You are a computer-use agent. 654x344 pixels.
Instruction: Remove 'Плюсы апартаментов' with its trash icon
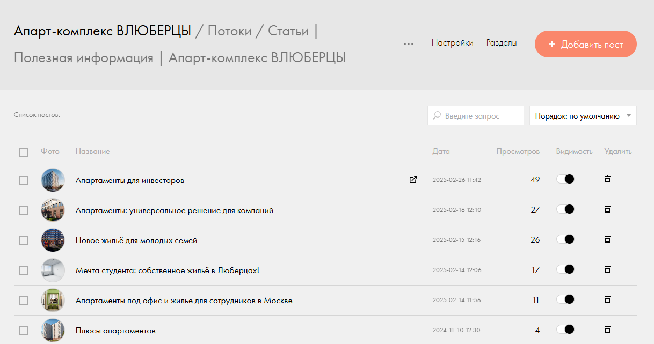click(607, 330)
